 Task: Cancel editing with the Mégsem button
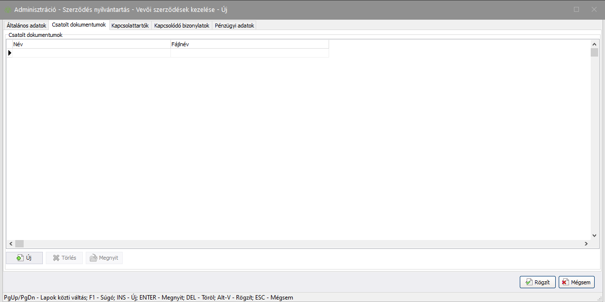pyautogui.click(x=576, y=282)
